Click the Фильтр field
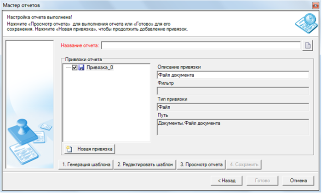 click(x=232, y=91)
